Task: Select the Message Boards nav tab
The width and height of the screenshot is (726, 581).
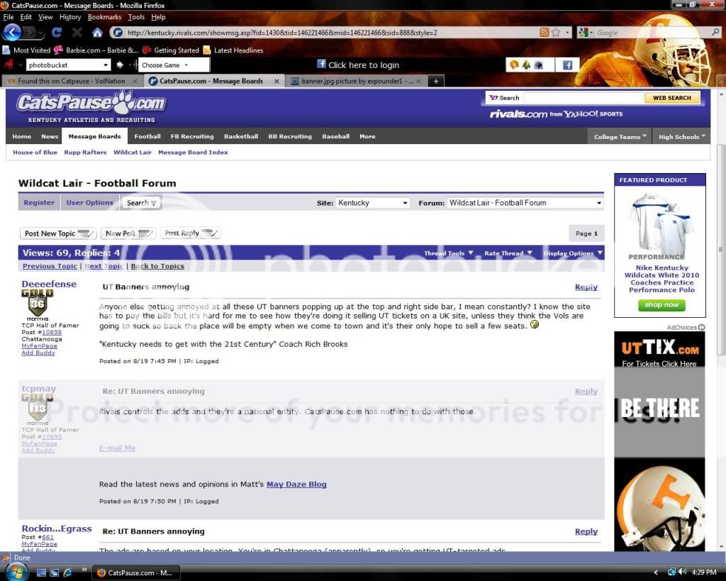Action: click(94, 136)
